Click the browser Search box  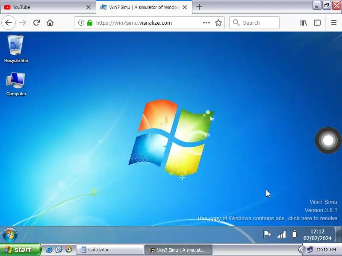254,23
